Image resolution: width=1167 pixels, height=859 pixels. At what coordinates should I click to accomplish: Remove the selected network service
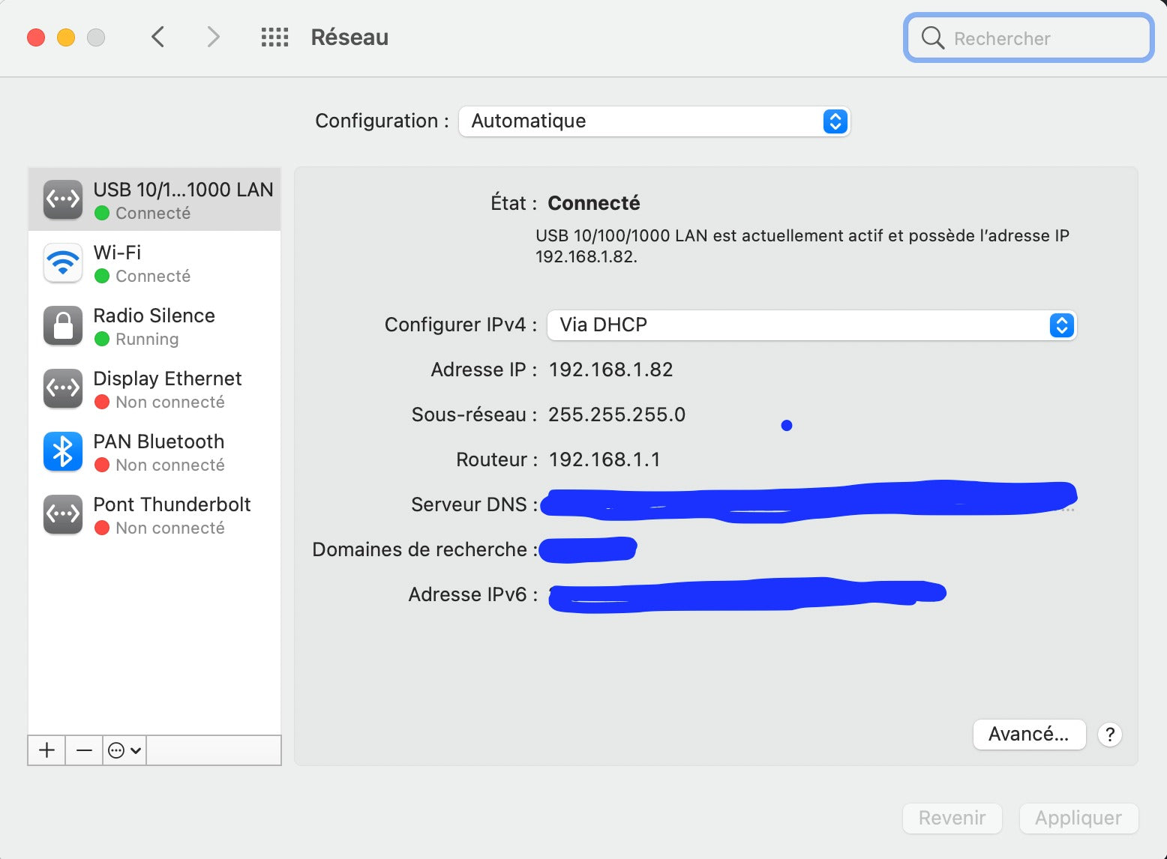[84, 750]
